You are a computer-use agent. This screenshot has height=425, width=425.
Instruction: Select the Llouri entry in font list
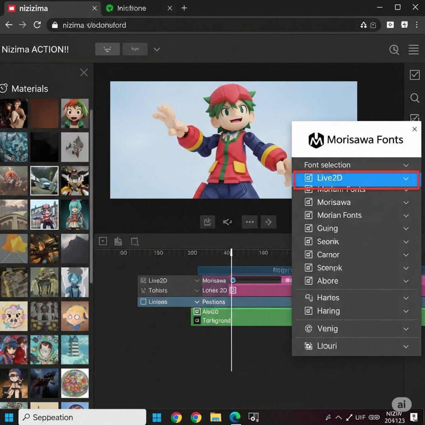[356, 346]
